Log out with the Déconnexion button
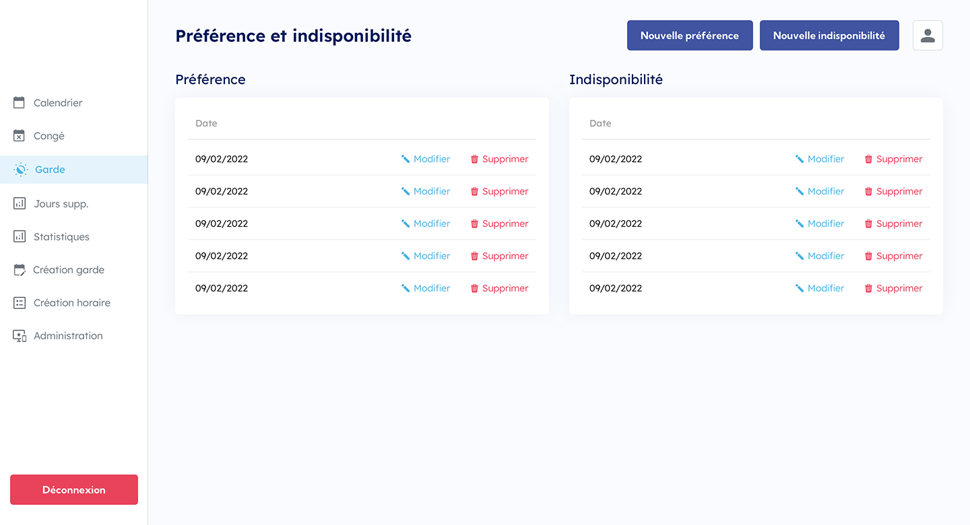The image size is (970, 525). 74,490
